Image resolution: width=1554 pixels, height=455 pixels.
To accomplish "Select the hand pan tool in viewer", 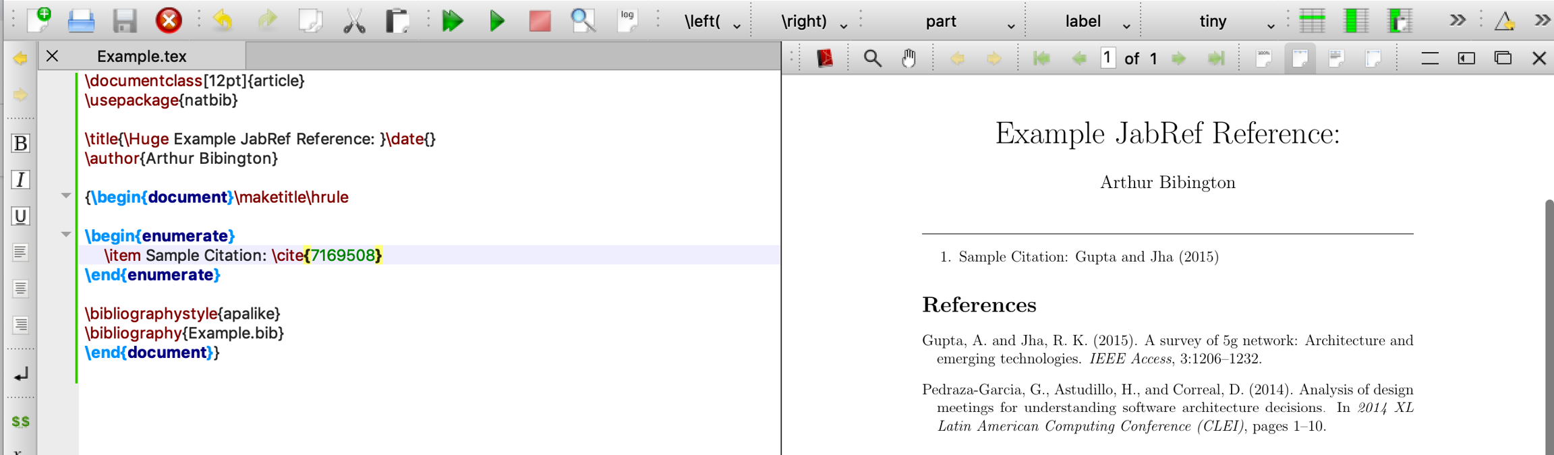I will click(909, 59).
